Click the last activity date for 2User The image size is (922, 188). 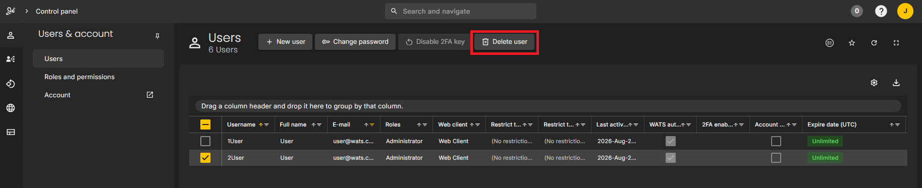tap(617, 158)
